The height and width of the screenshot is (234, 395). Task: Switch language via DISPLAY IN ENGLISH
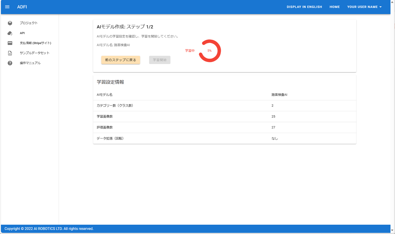304,7
